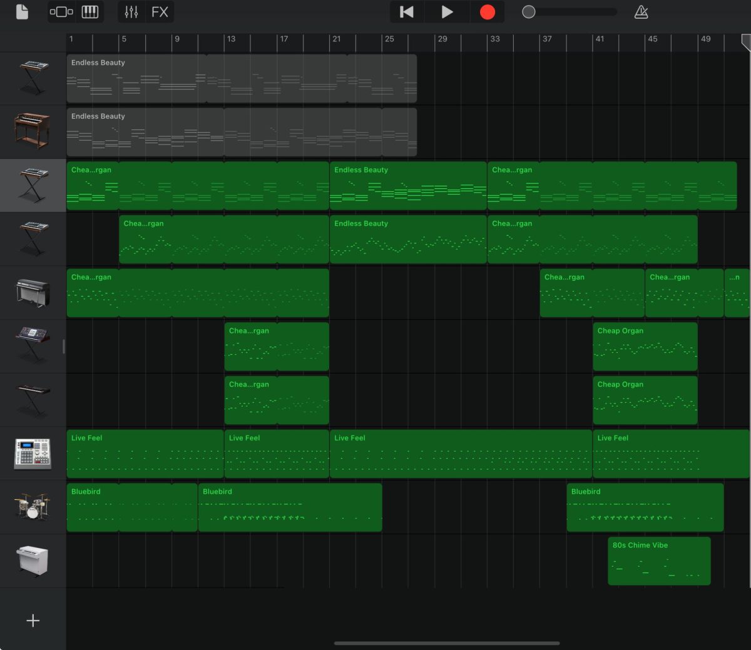Select the gray Endless Beauty region on the vintage organ track
The height and width of the screenshot is (650, 751).
[x=242, y=132]
